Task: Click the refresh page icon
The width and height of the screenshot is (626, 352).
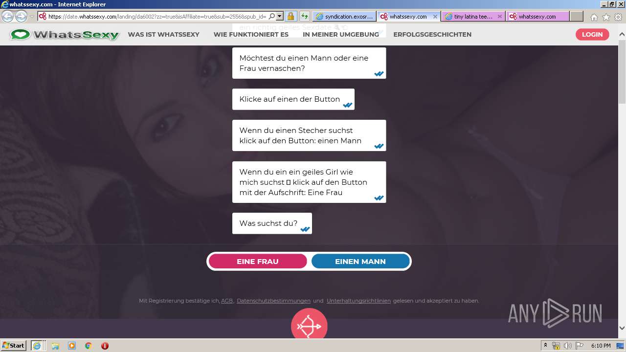Action: 304,16
